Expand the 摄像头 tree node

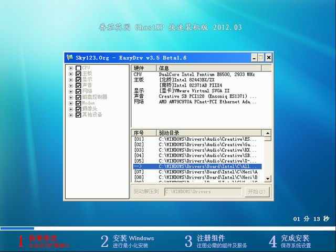click(71, 109)
